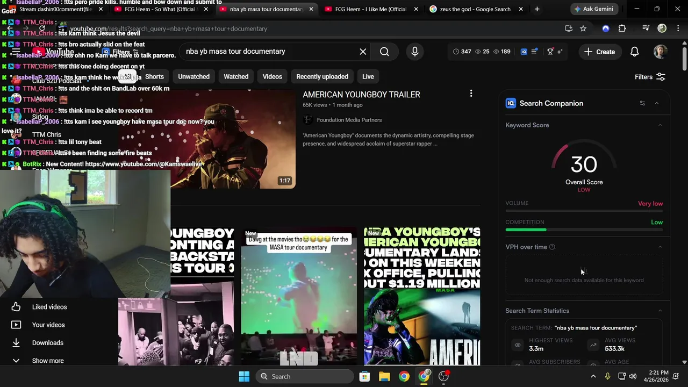The height and width of the screenshot is (387, 688).
Task: Click the vidIQ logo in the stats bar
Action: coord(524,52)
